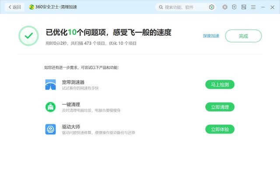
Task: Minimize the 360 window
Action: 263,7
